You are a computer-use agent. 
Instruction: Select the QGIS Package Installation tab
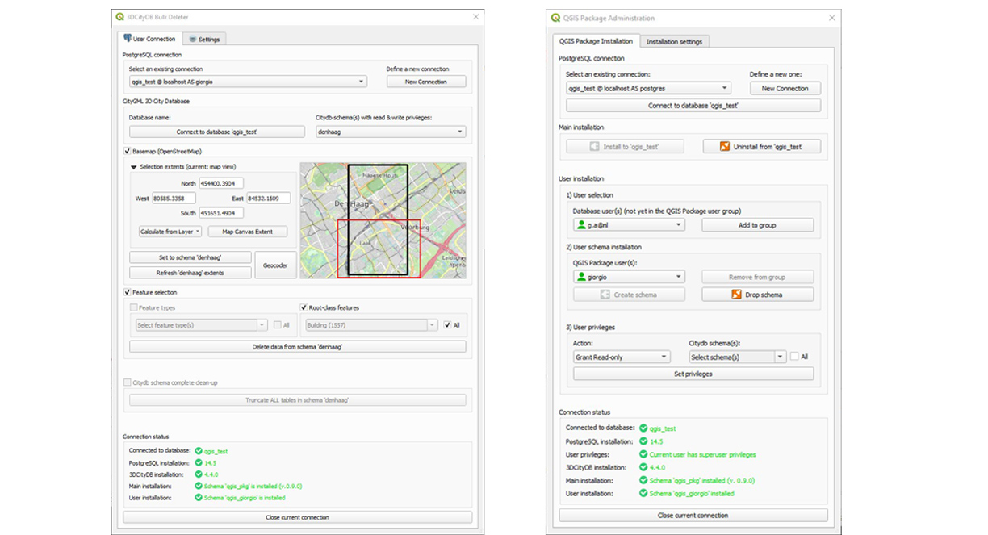(x=596, y=41)
